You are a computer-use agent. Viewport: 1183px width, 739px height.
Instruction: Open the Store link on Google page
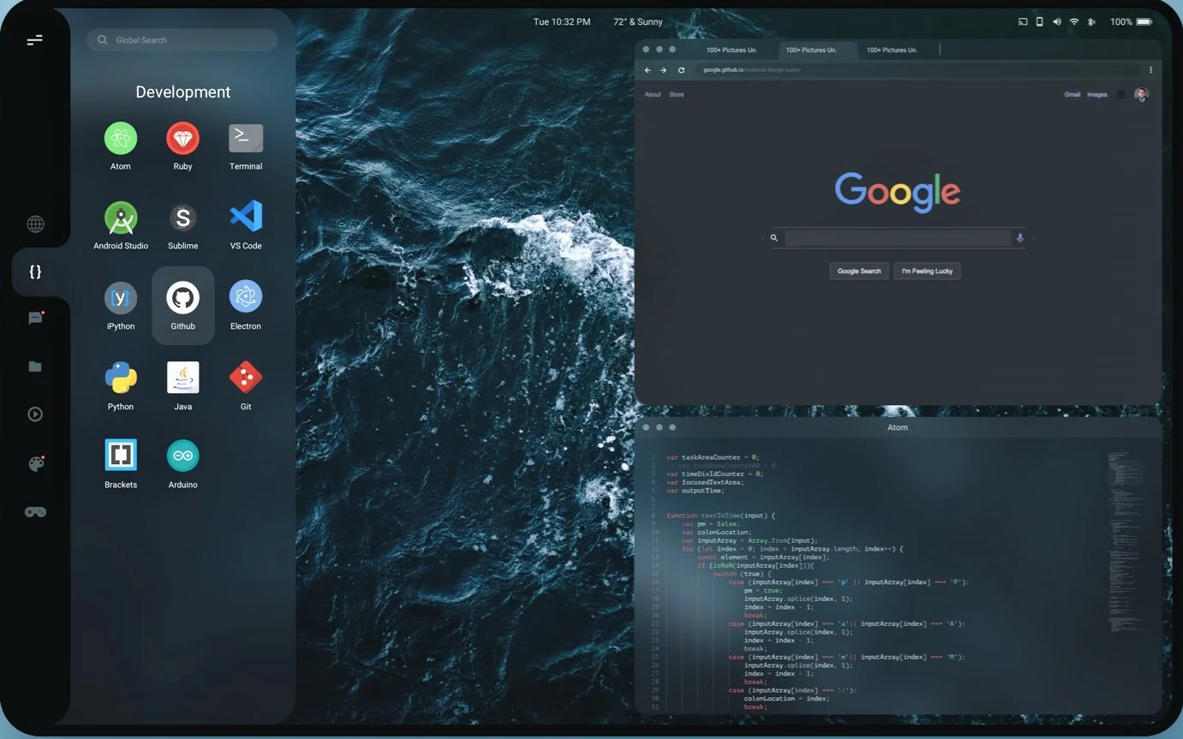pos(677,94)
